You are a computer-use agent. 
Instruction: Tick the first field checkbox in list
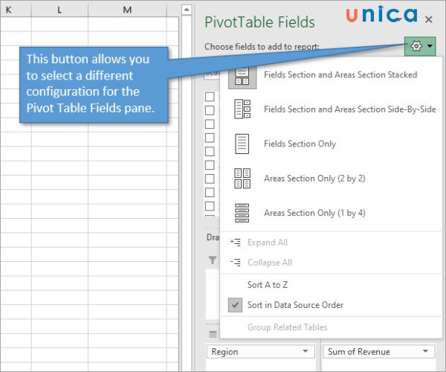[x=210, y=97]
